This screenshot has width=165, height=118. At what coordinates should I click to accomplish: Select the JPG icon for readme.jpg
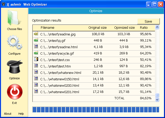click(x=36, y=34)
